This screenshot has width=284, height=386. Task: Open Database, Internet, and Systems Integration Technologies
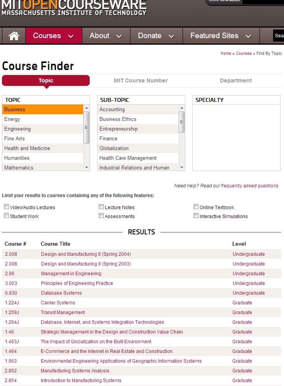click(103, 322)
